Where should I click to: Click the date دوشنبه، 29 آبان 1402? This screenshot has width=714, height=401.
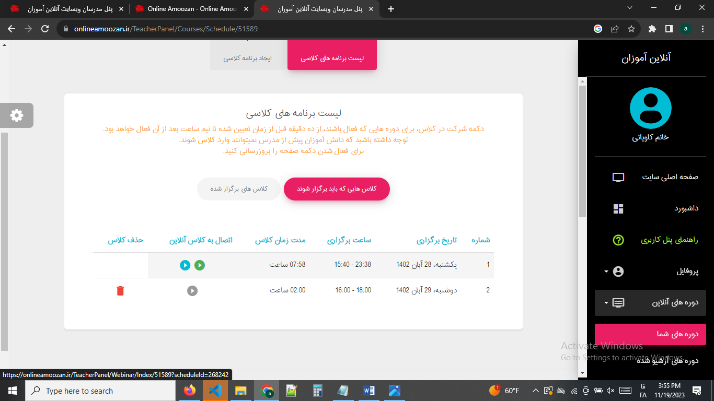click(427, 290)
